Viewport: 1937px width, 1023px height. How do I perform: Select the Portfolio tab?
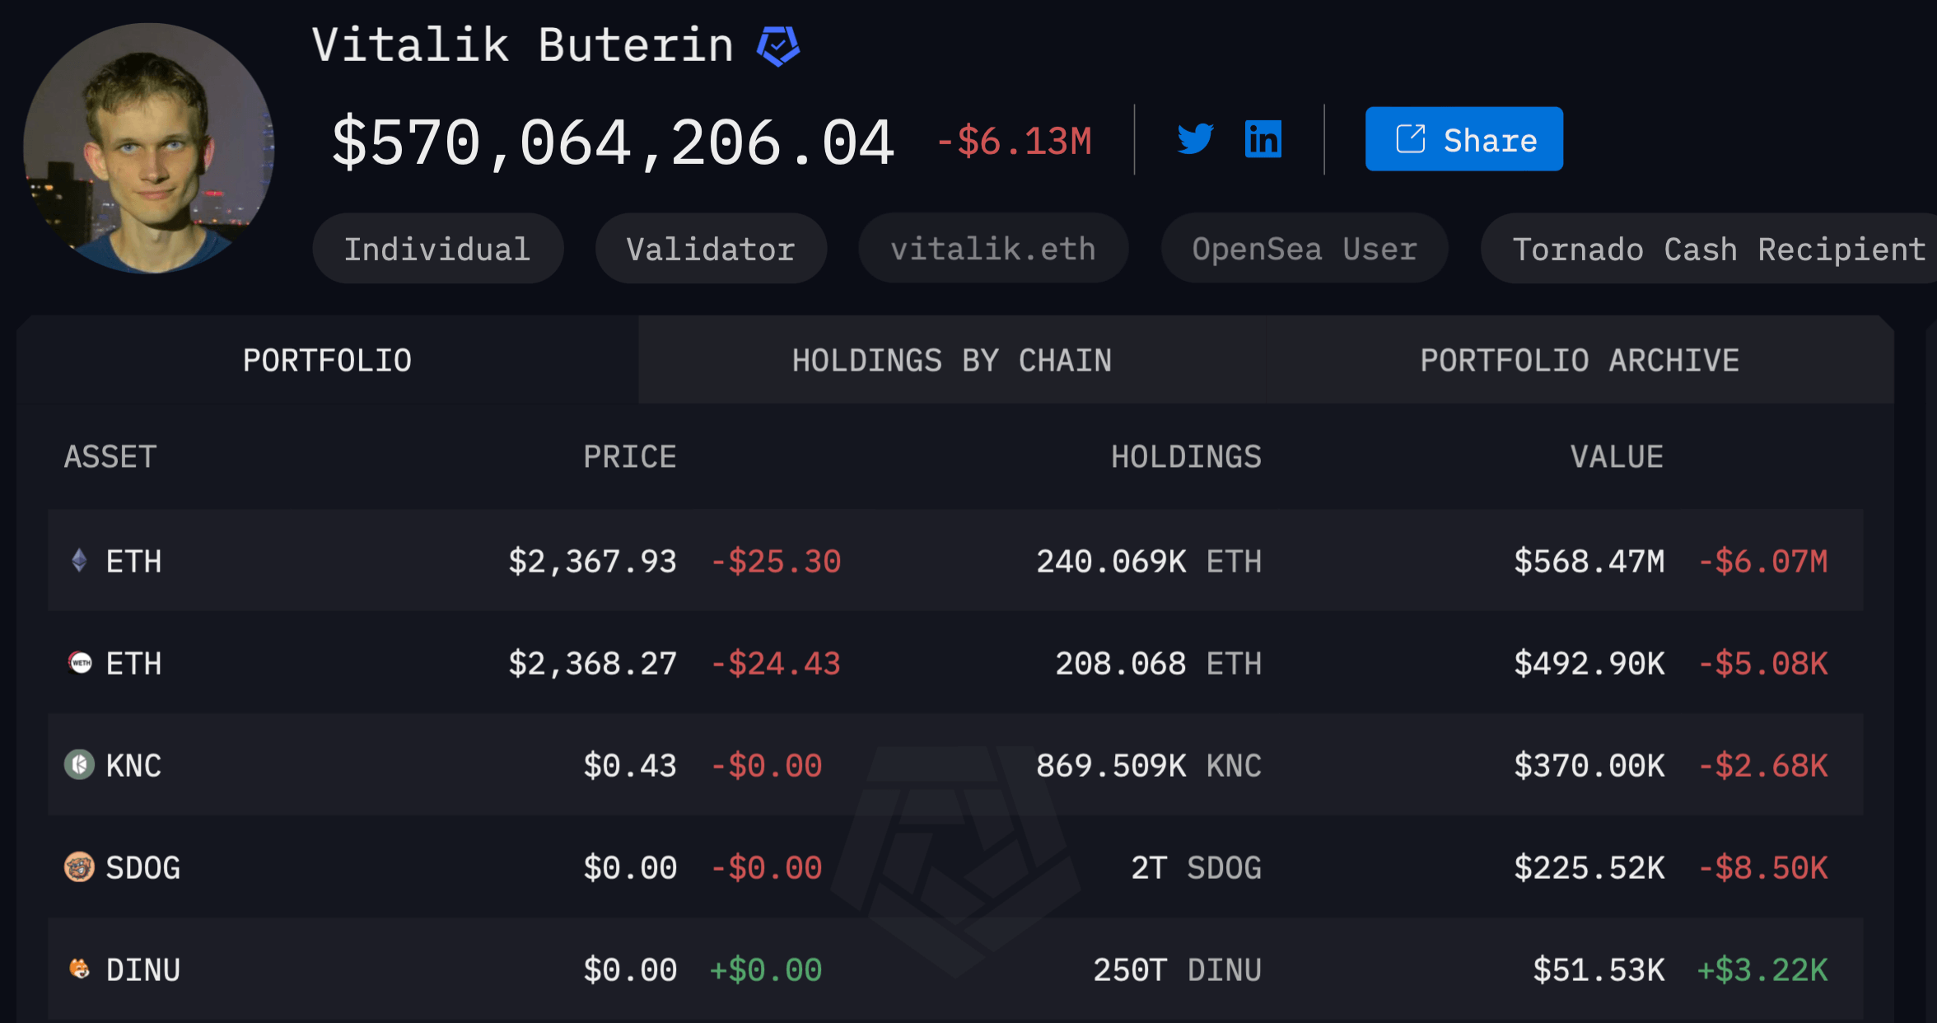point(327,361)
